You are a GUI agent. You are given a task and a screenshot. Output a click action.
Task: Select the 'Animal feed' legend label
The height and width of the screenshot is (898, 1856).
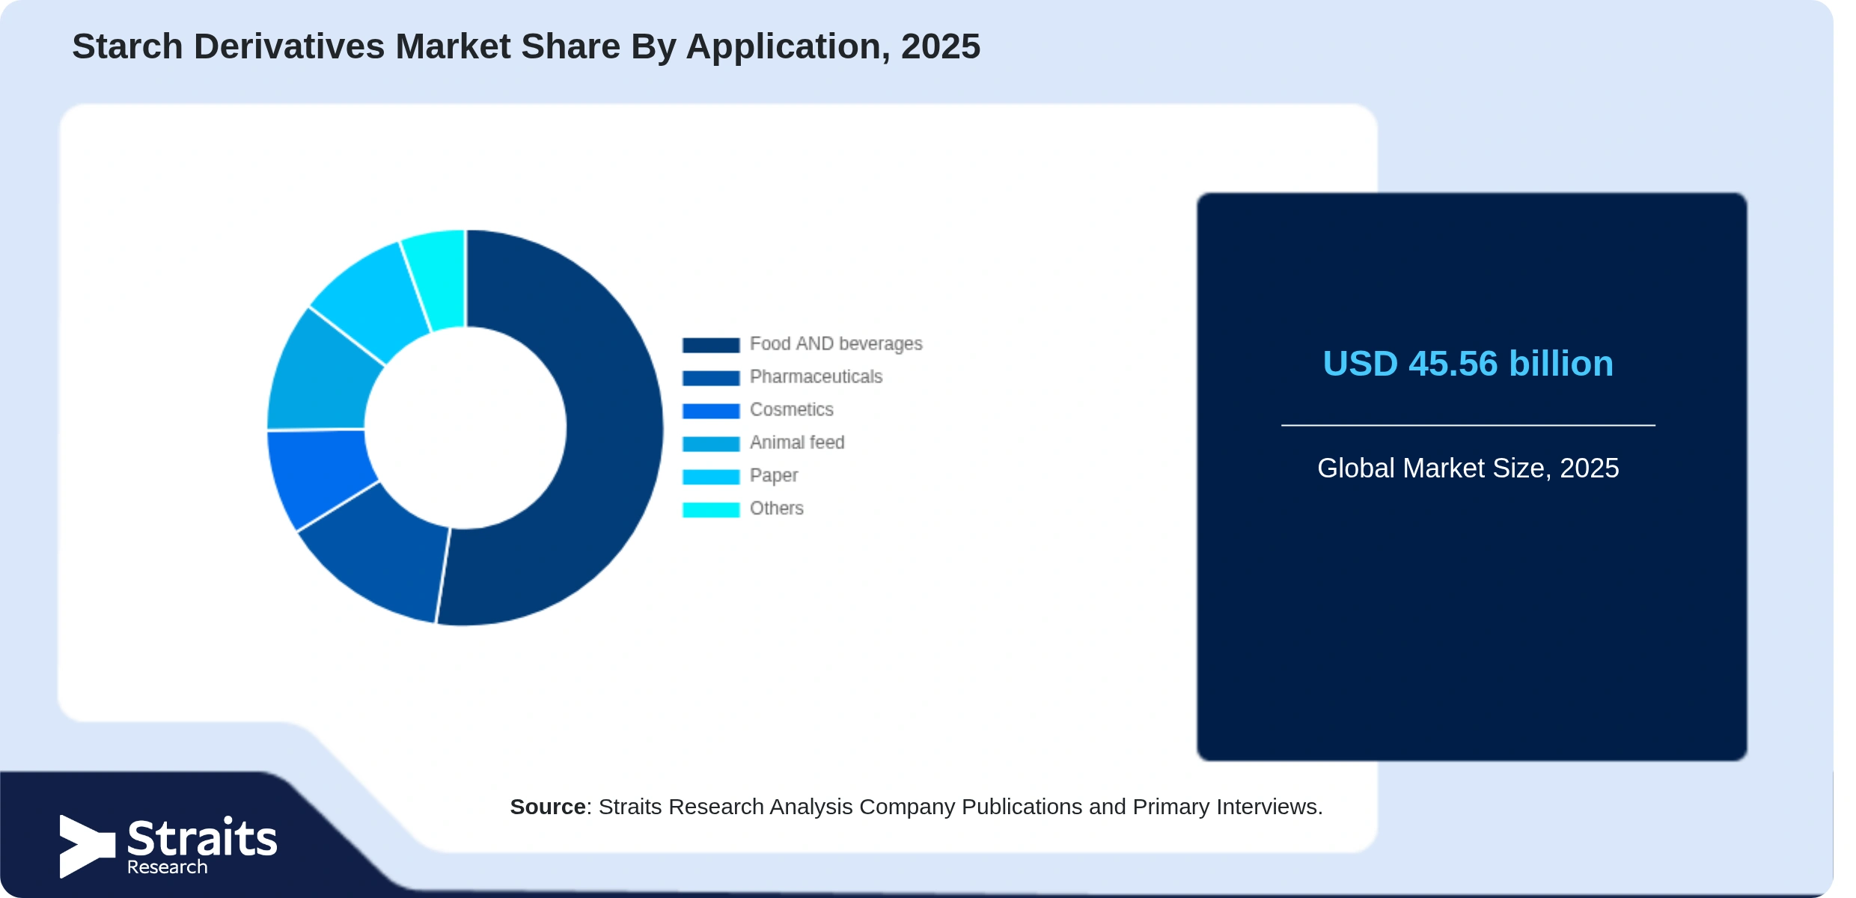coord(797,442)
